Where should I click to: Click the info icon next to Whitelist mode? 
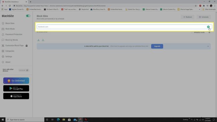coord(209,32)
